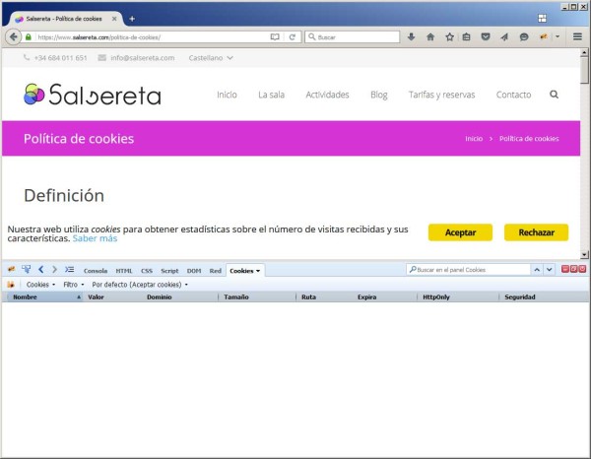Viewport: 591px width, 459px height.
Task: Sort cookies by Dominio column
Action: click(159, 296)
